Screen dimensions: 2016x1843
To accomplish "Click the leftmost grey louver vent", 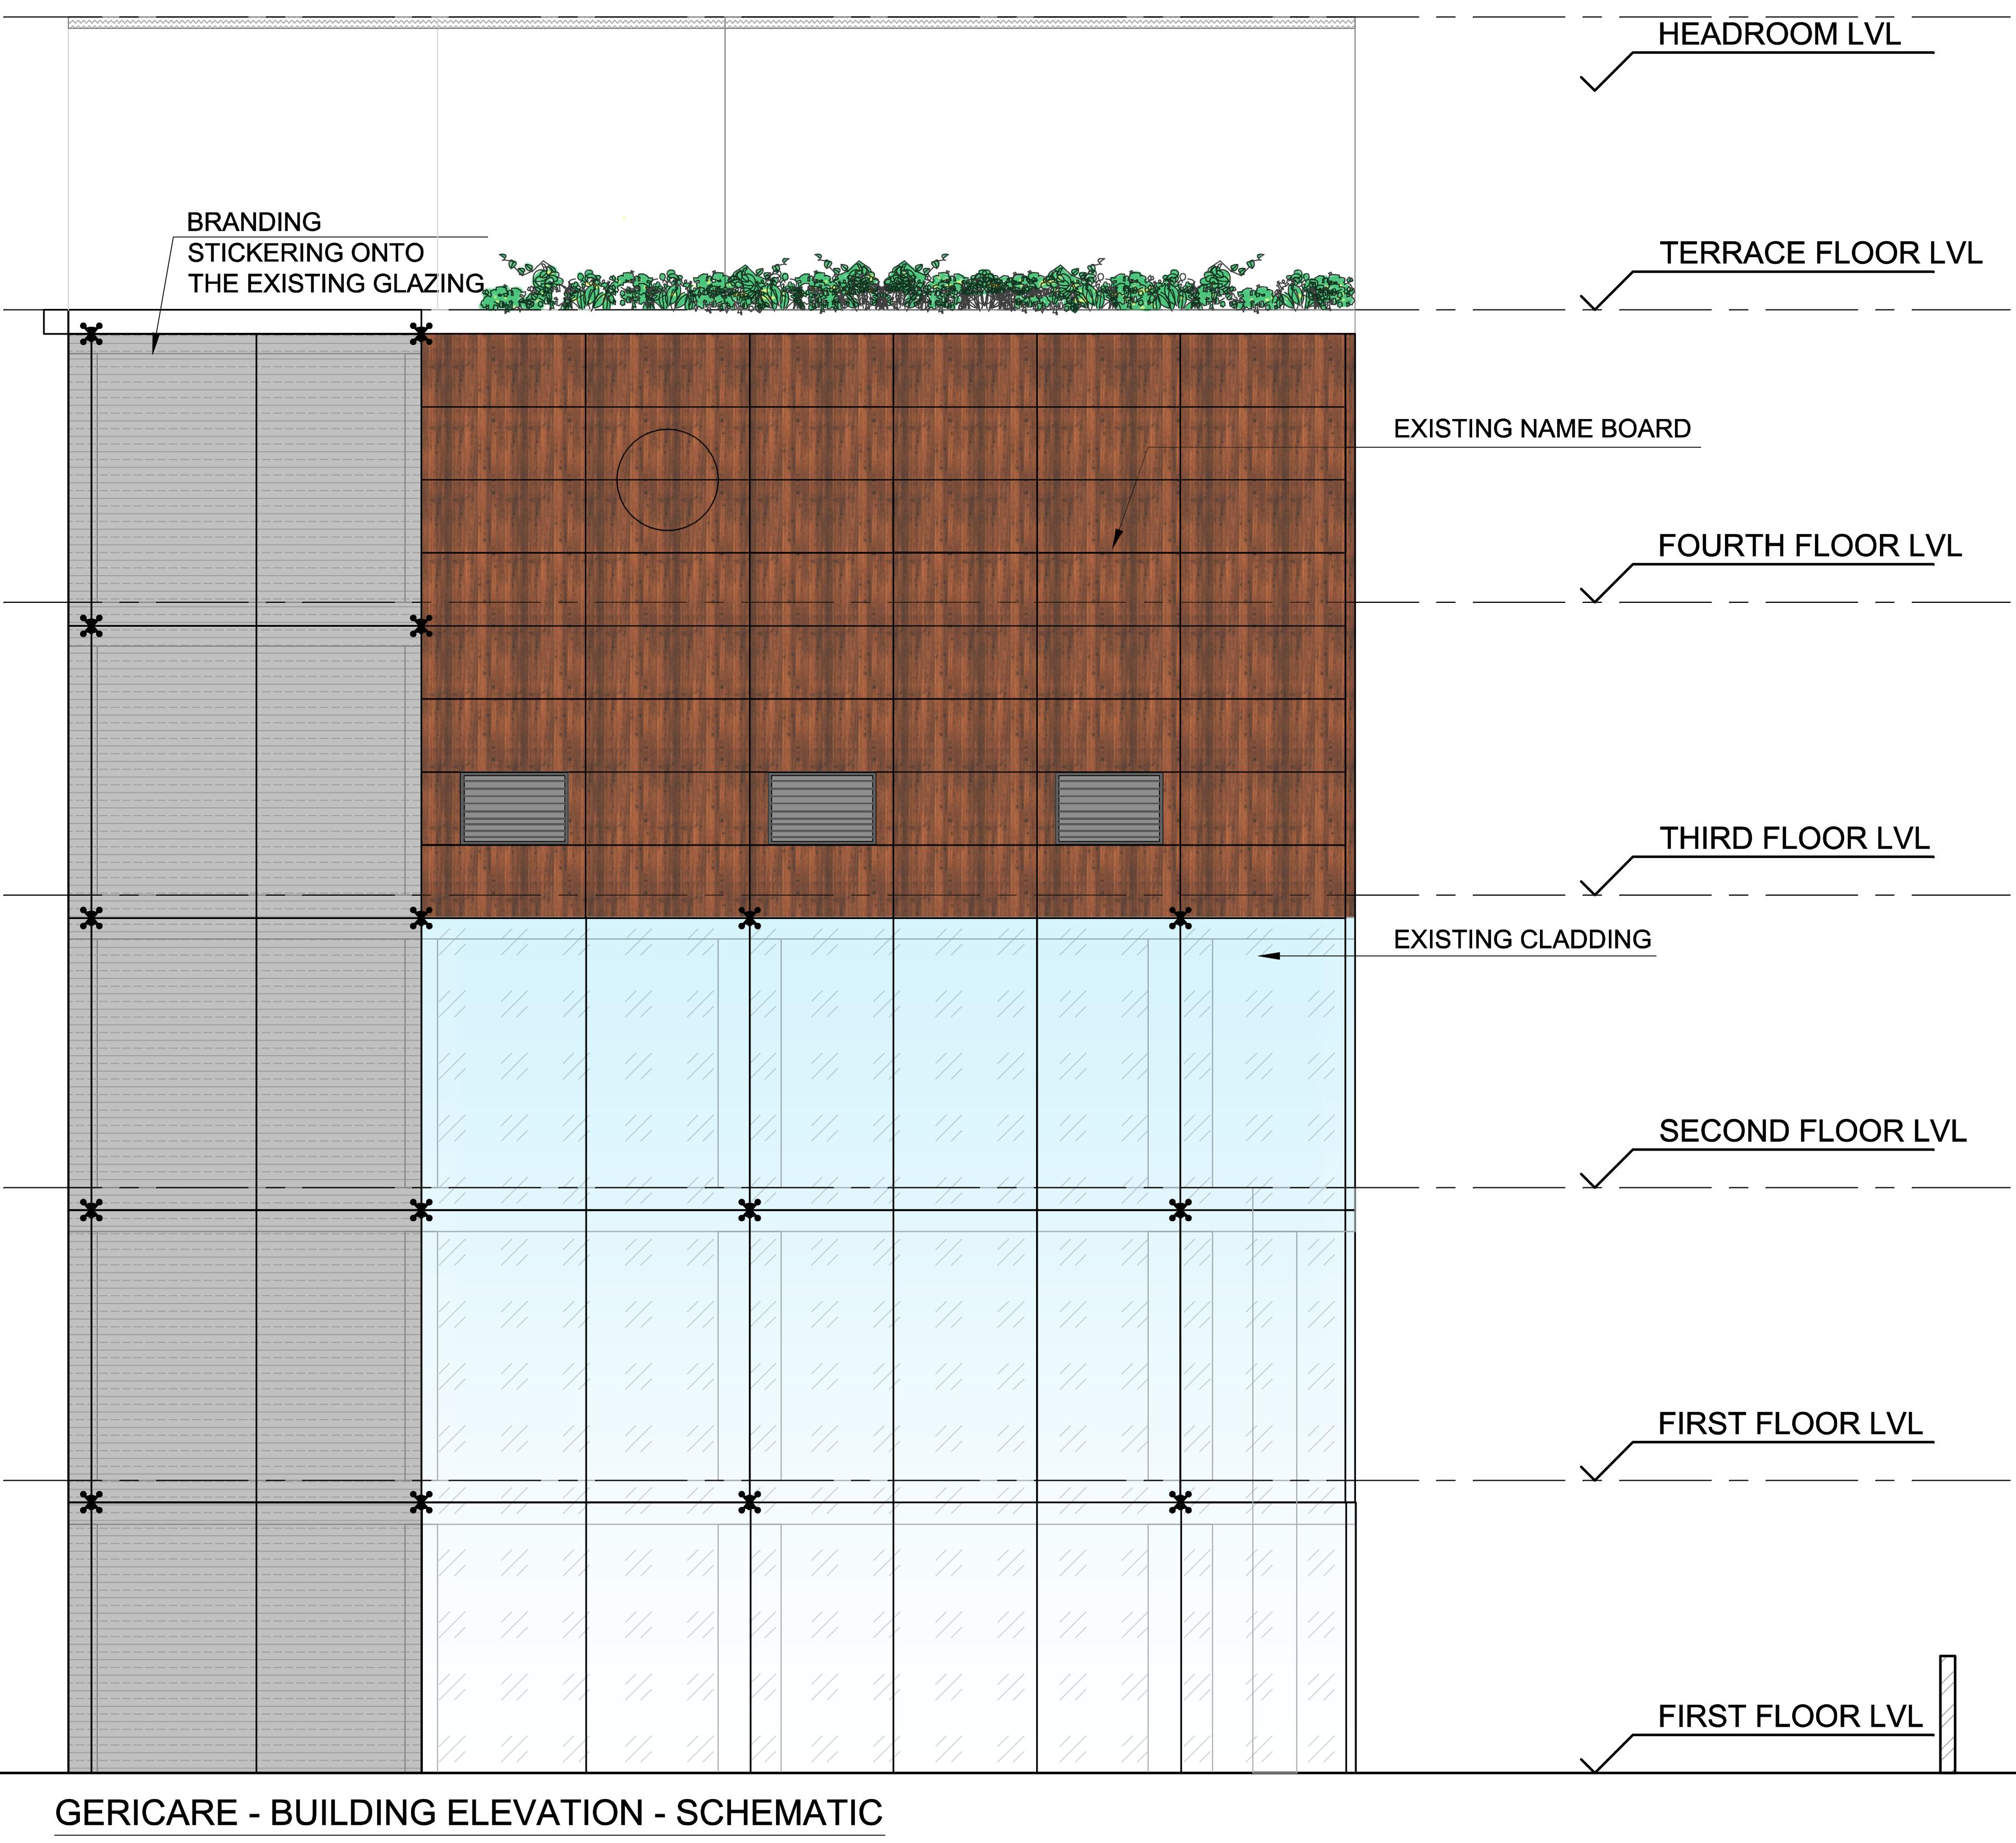I will (514, 808).
